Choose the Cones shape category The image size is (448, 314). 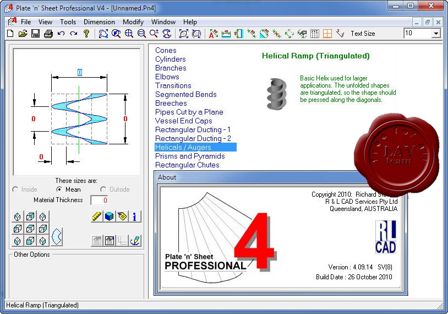pos(166,50)
